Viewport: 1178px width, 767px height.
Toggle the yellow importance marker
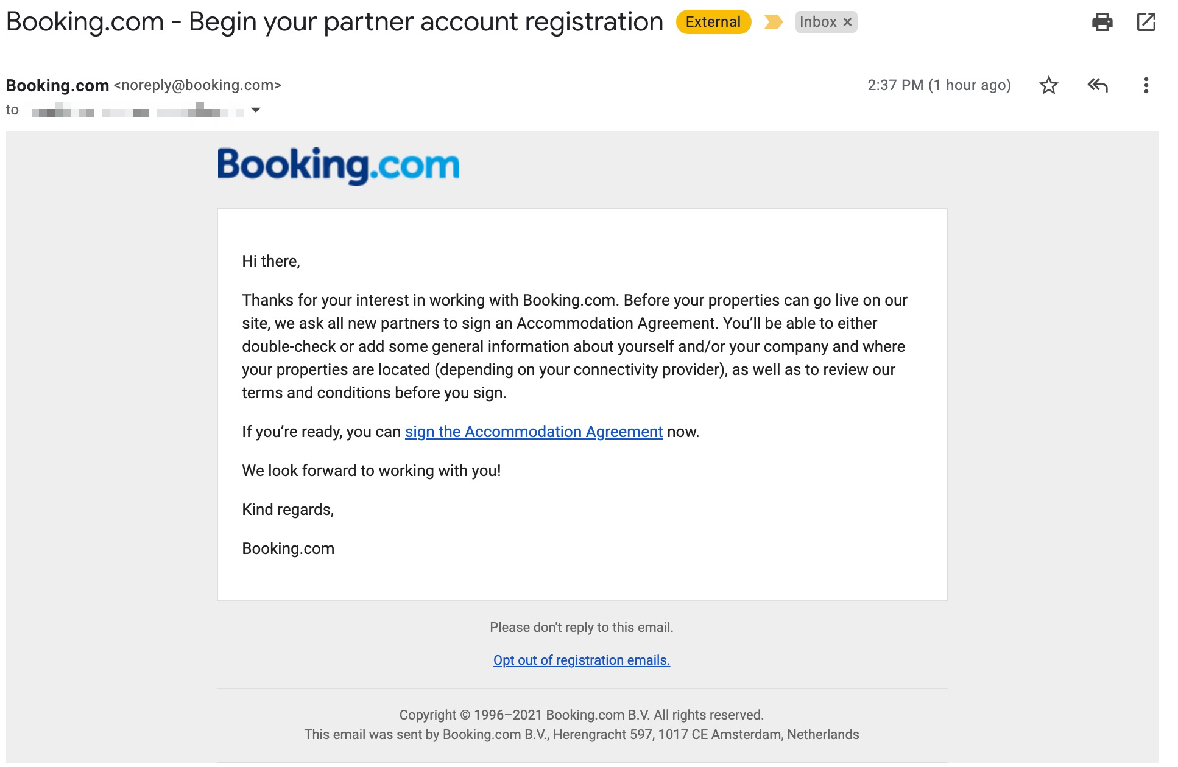coord(773,23)
